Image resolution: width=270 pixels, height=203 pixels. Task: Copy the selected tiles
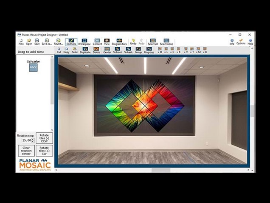point(66,50)
